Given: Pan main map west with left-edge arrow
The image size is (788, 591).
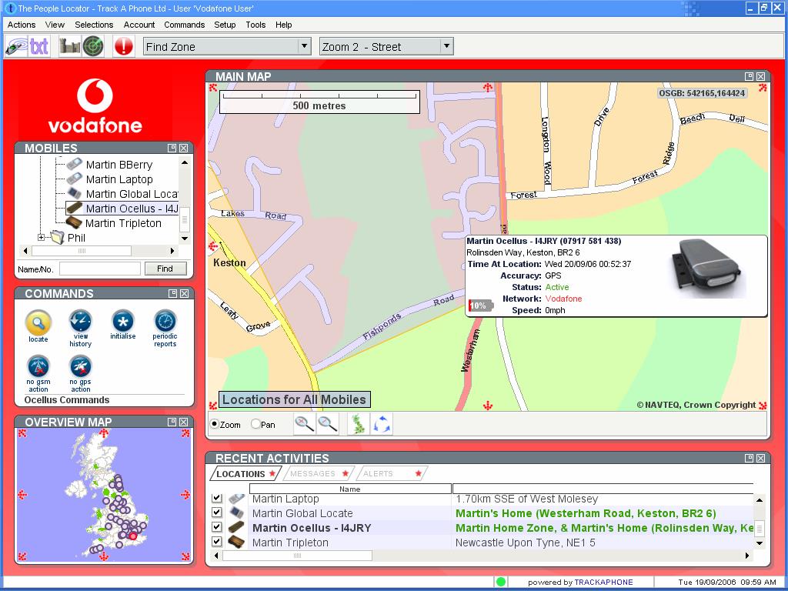Looking at the screenshot, I should point(213,246).
